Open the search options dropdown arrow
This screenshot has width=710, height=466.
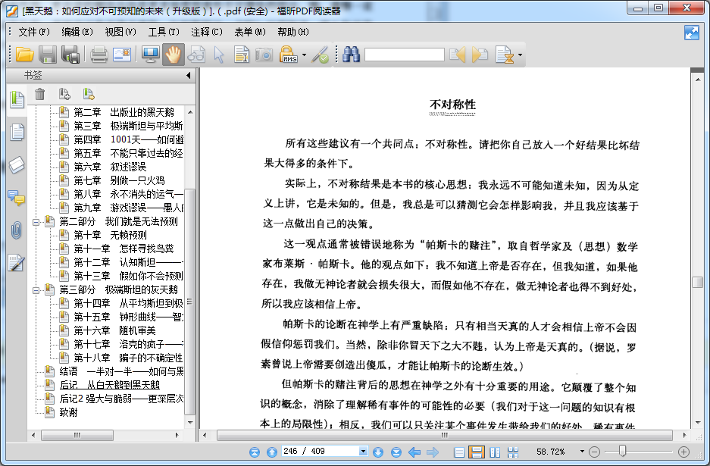tap(520, 55)
